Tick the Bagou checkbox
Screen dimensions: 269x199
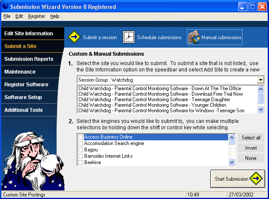pos(80,150)
